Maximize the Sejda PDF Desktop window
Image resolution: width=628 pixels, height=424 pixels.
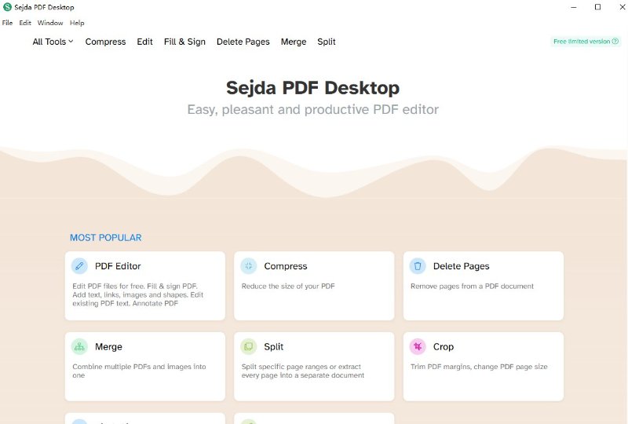[x=597, y=7]
